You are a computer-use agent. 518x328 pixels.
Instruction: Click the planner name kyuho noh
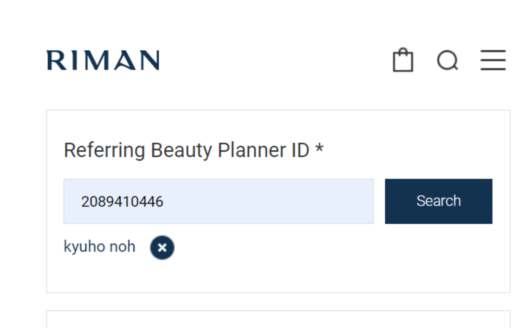pos(100,247)
